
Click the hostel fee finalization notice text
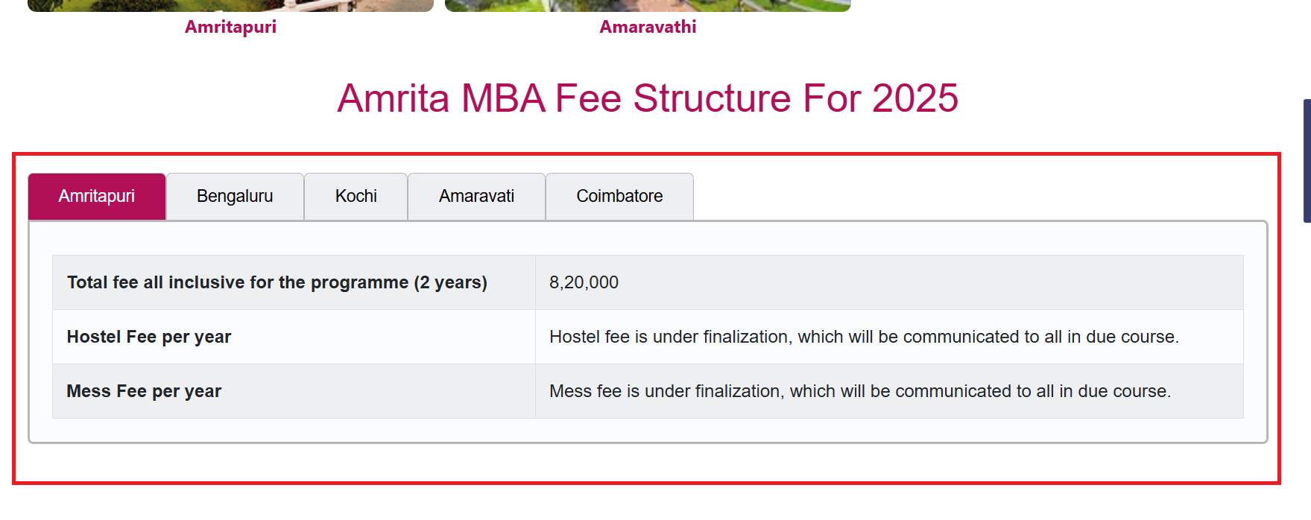(x=865, y=337)
